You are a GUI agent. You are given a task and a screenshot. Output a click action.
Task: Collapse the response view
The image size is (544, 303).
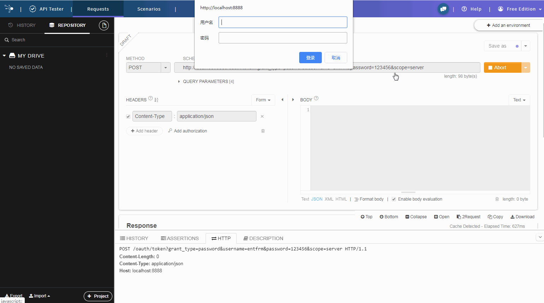pyautogui.click(x=416, y=217)
